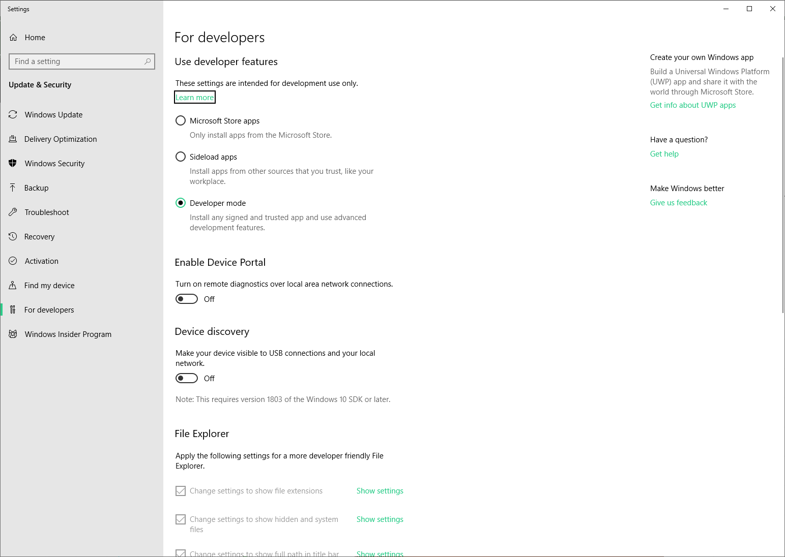This screenshot has width=785, height=557.
Task: Click Show settings for hidden and system files
Action: coord(380,519)
